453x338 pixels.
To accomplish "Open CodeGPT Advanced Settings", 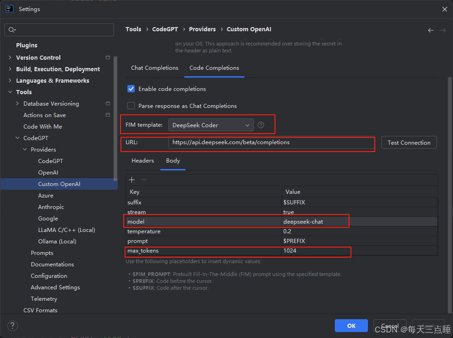I will click(x=55, y=287).
